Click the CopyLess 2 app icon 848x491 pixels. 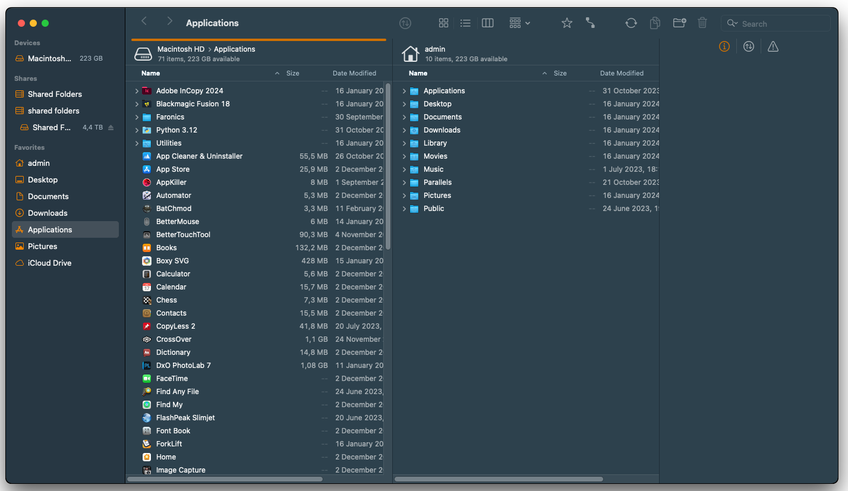pos(147,326)
